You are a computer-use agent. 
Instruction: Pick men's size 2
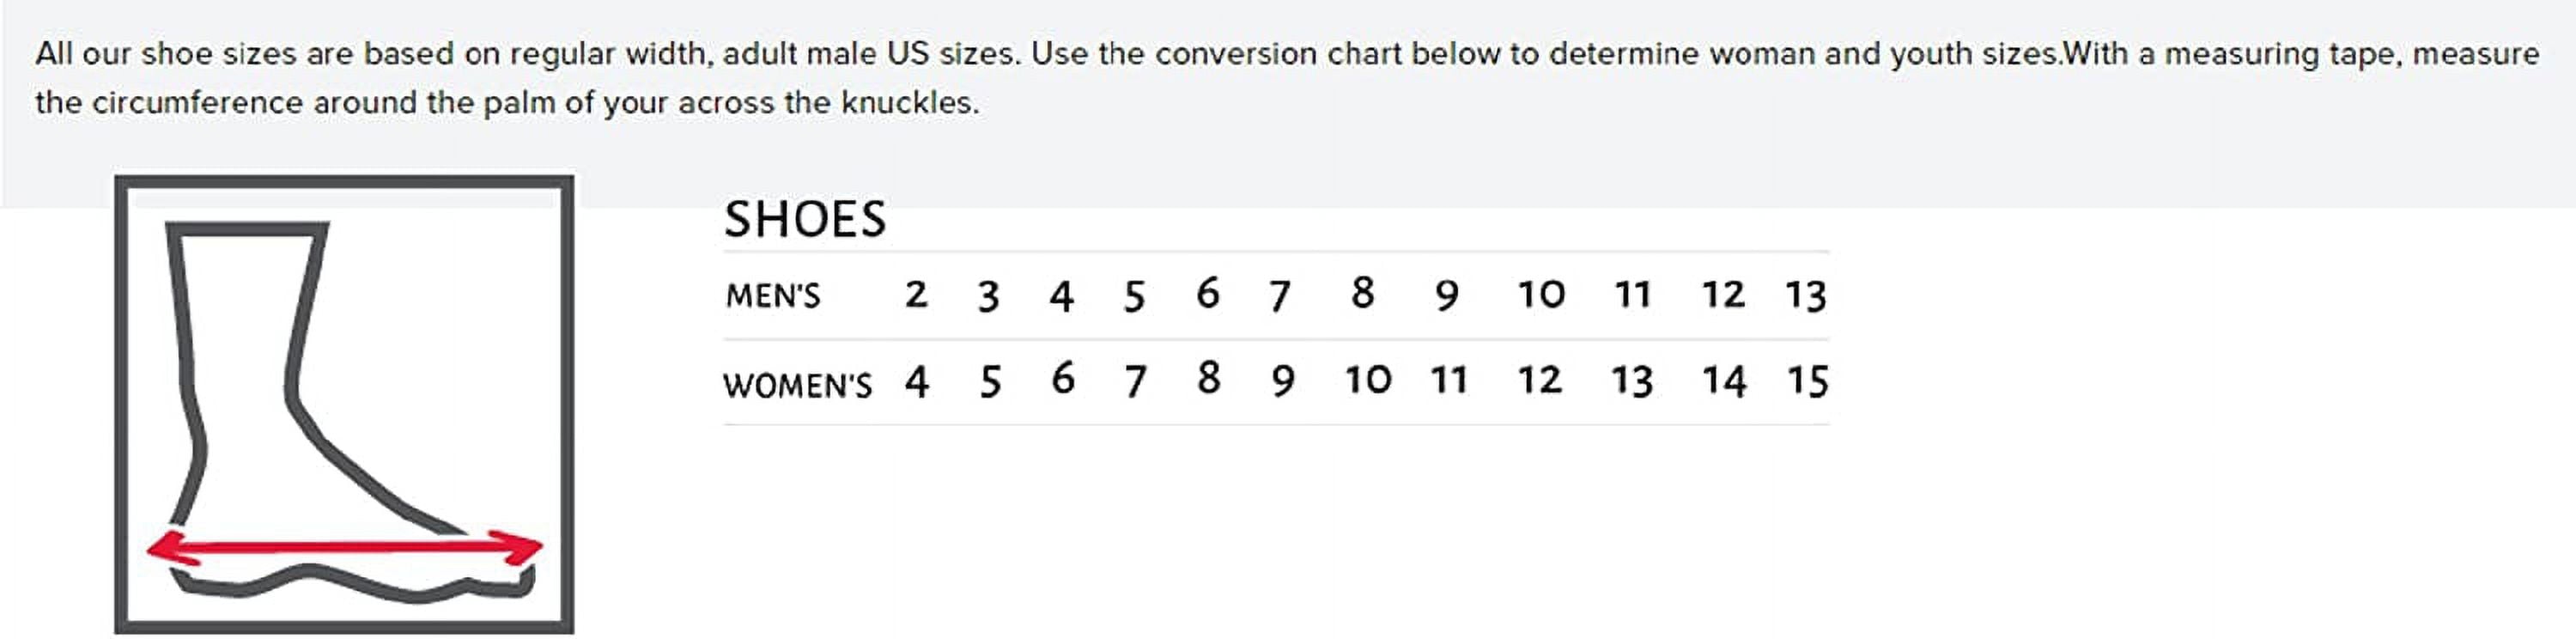coord(916,295)
